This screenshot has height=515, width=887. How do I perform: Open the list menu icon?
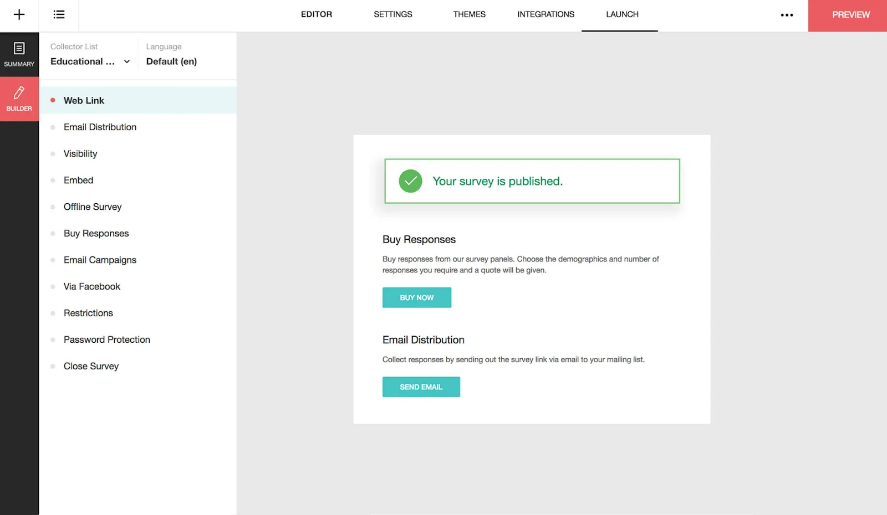pos(59,15)
